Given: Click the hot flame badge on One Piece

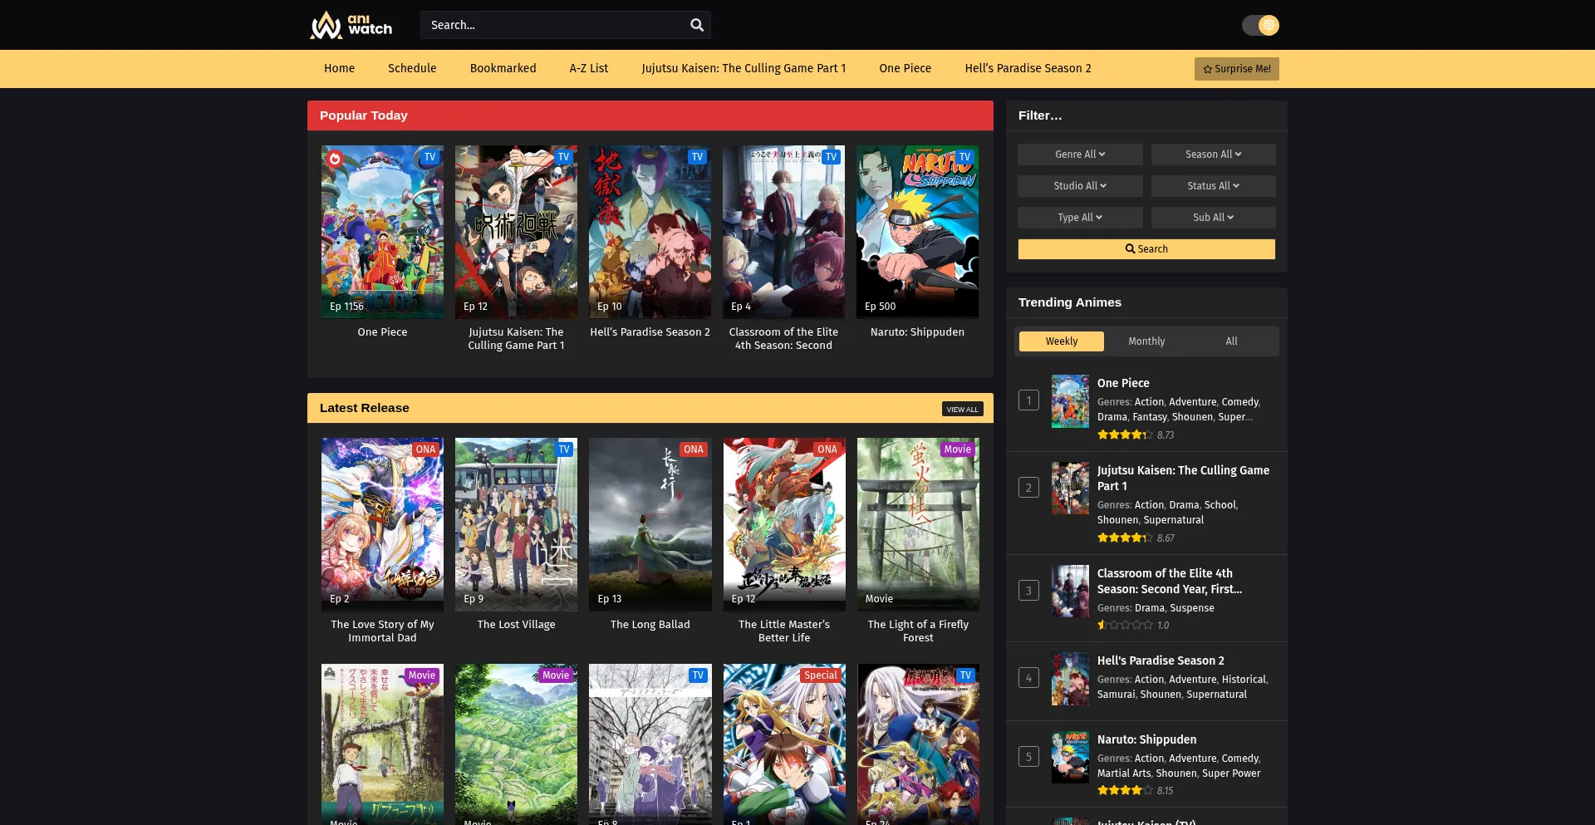Looking at the screenshot, I should (335, 159).
